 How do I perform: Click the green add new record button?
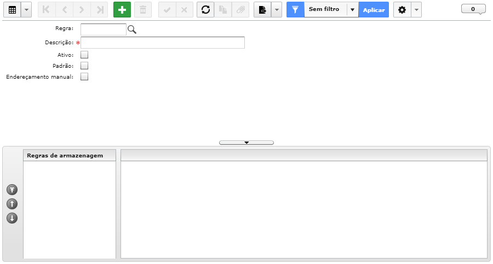coord(122,10)
